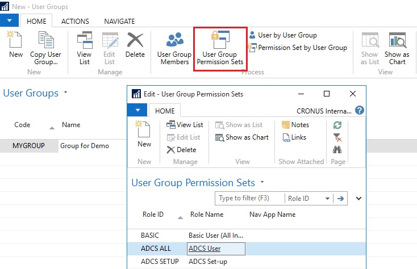417x269 pixels.
Task: Click Links in the edit dialog
Action: click(x=294, y=137)
